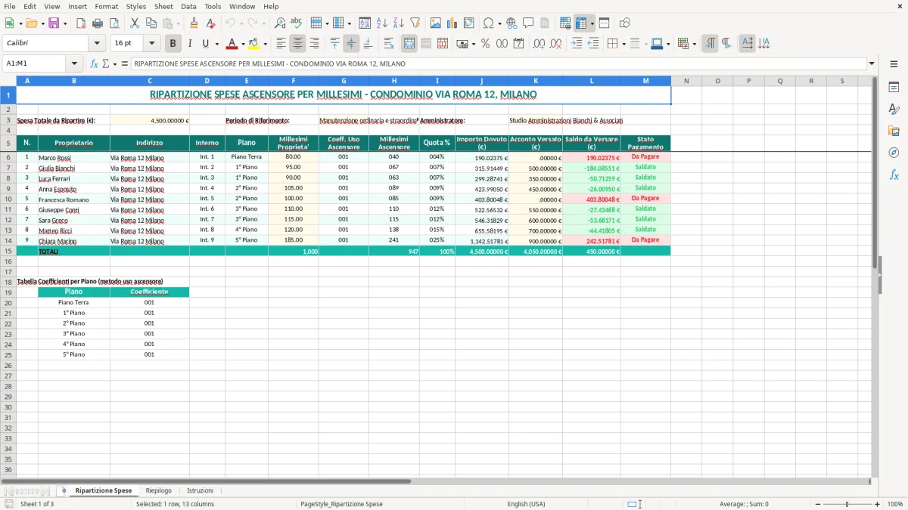
Task: Open the Data menu
Action: pyautogui.click(x=188, y=6)
